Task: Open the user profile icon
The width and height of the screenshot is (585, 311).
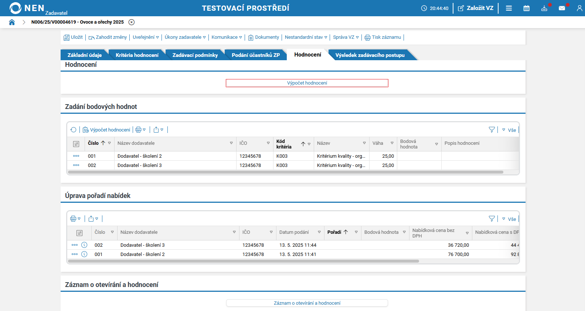Action: [579, 8]
